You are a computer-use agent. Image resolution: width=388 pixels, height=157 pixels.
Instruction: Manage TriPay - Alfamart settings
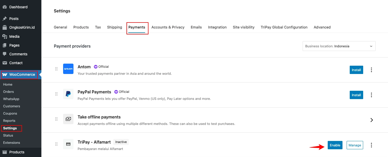click(x=355, y=145)
